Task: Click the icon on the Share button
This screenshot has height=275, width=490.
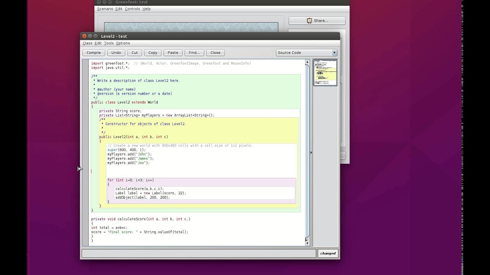Action: pos(309,21)
